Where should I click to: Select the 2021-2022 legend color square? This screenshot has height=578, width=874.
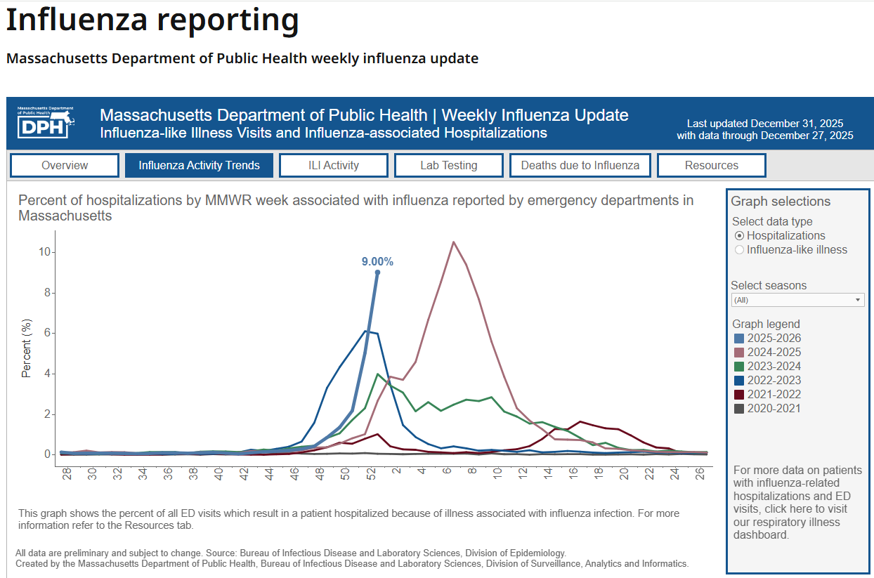click(x=738, y=394)
